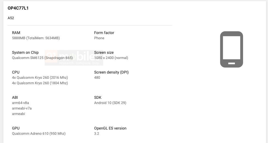The width and height of the screenshot is (268, 143).
Task: Click the arm64-v8a ABI entry
Action: pyautogui.click(x=21, y=103)
